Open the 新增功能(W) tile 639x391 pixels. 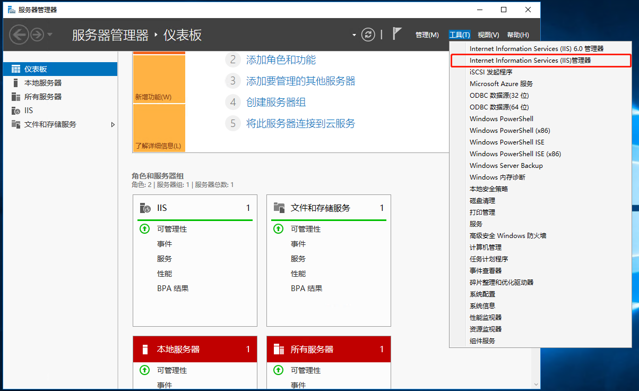159,79
